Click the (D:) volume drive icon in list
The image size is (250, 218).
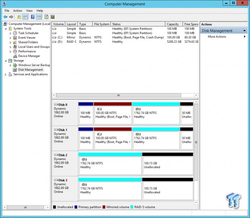coord(54,42)
